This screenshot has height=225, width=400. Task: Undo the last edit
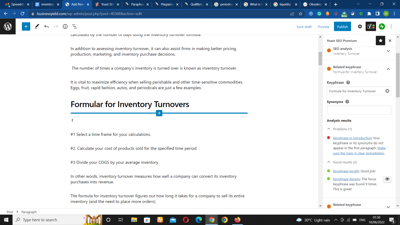[x=46, y=27]
